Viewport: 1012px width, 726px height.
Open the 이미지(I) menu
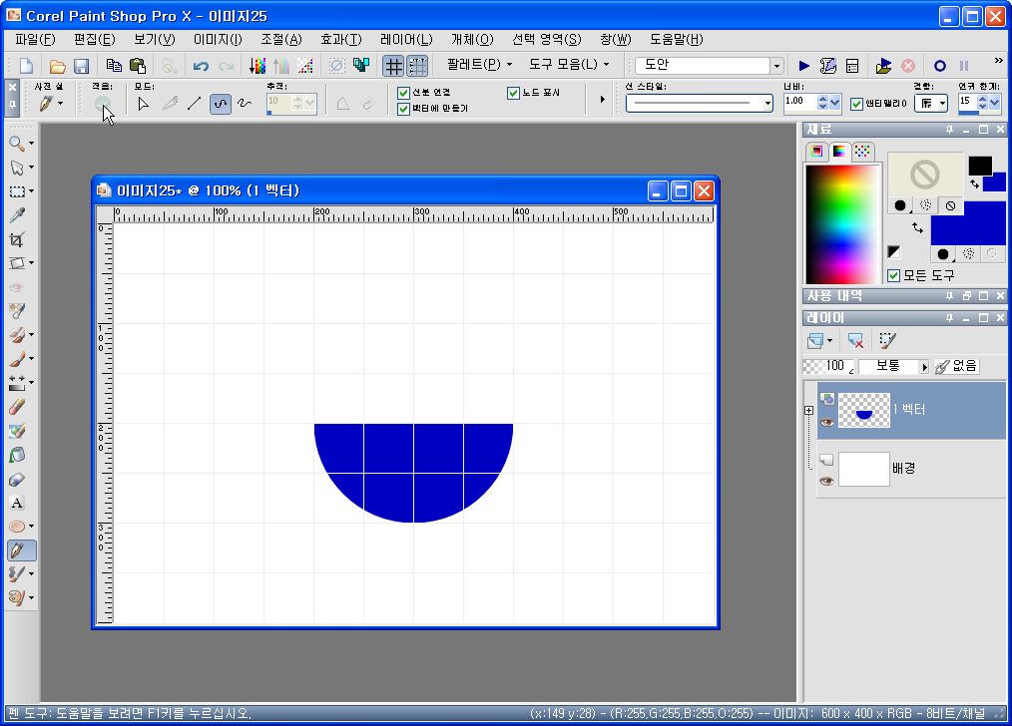tap(218, 39)
